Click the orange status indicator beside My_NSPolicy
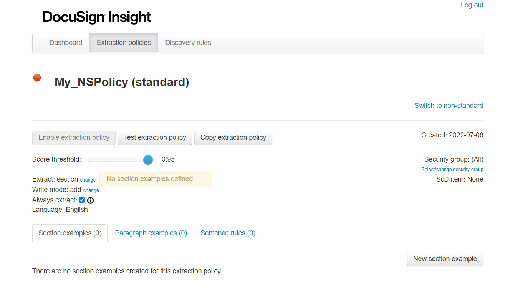518x299 pixels. (37, 77)
